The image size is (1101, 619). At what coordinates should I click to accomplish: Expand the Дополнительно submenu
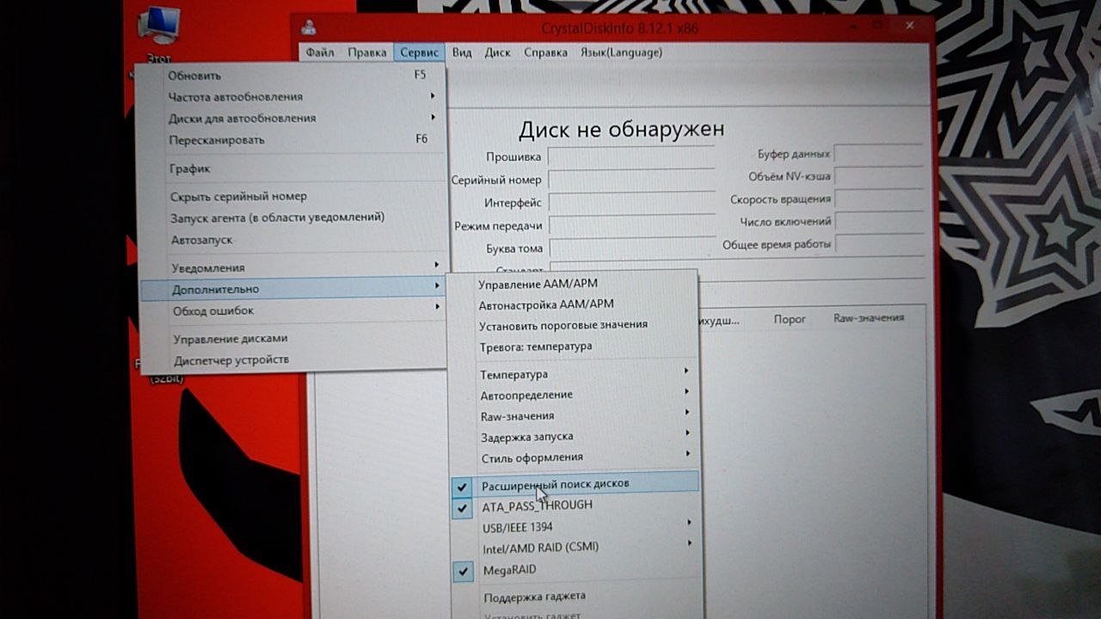(292, 289)
